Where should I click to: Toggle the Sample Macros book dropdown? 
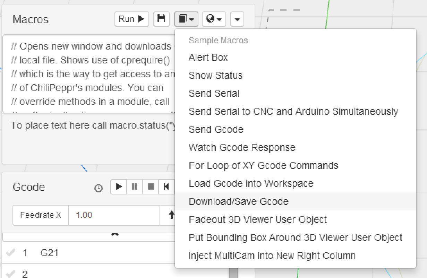click(186, 19)
